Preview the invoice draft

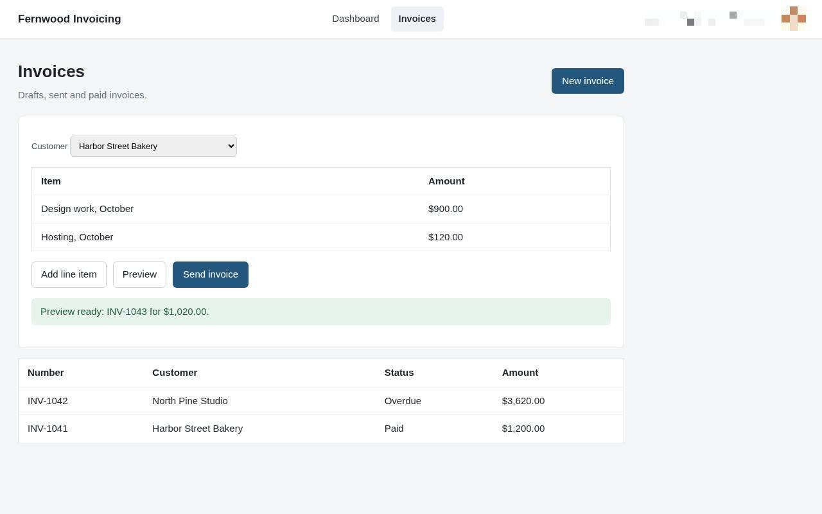point(139,274)
